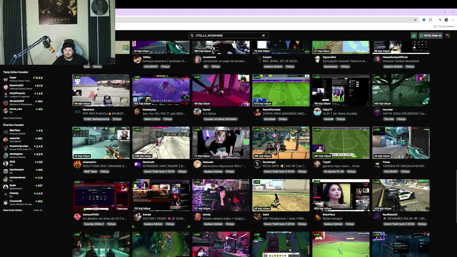Select the 'PUBG: Battlegrounds' category tag

tap(97, 119)
